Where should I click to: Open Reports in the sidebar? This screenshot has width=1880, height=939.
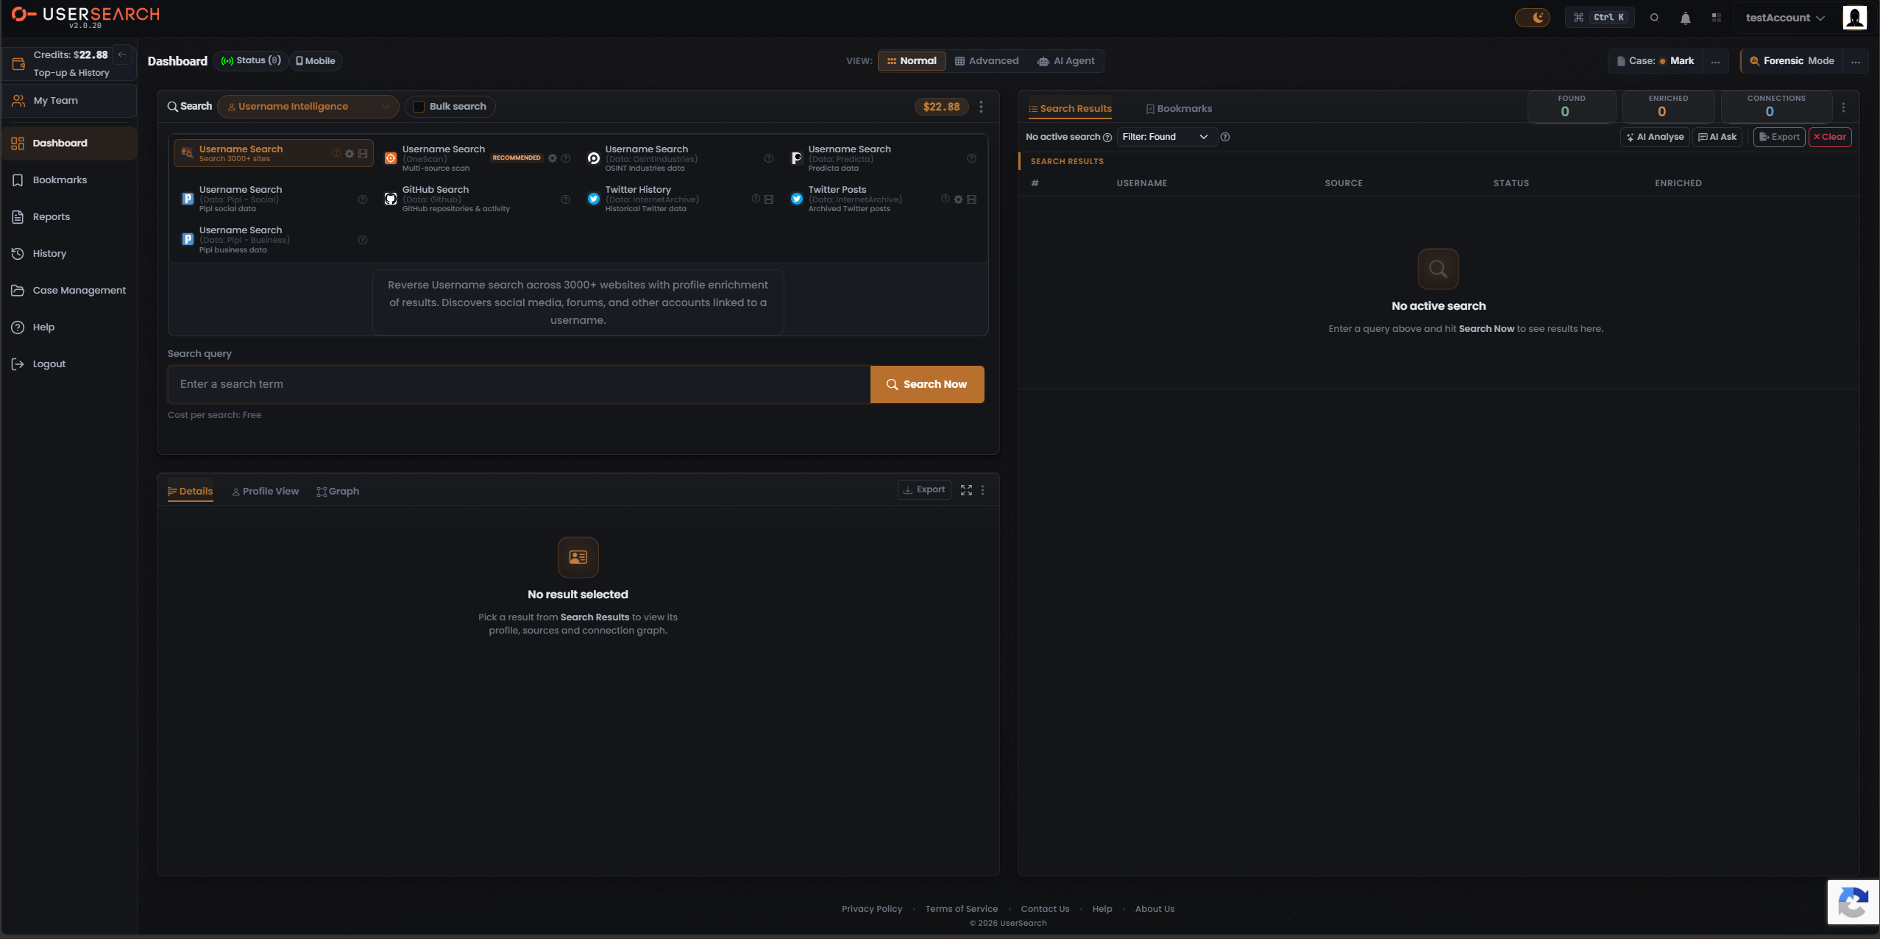click(69, 217)
